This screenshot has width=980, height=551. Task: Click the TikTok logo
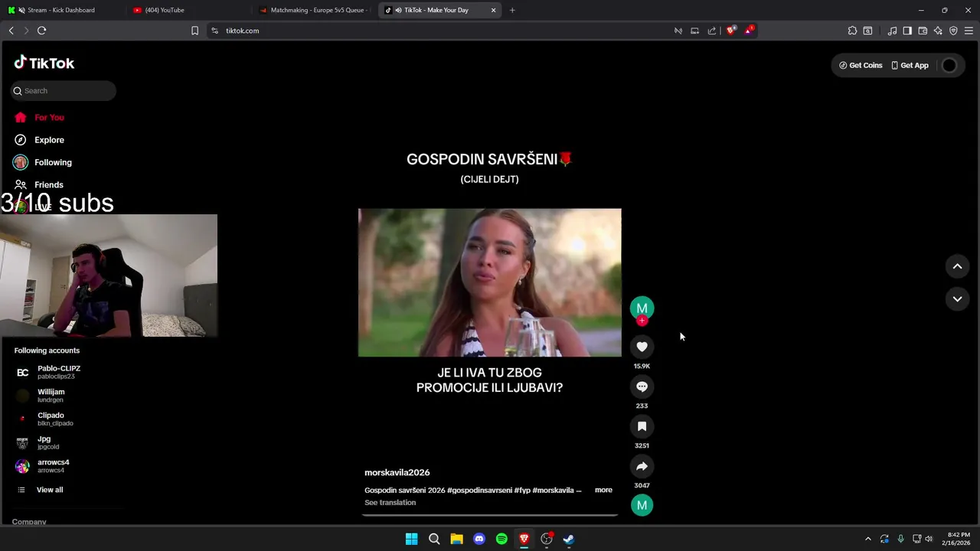[44, 63]
